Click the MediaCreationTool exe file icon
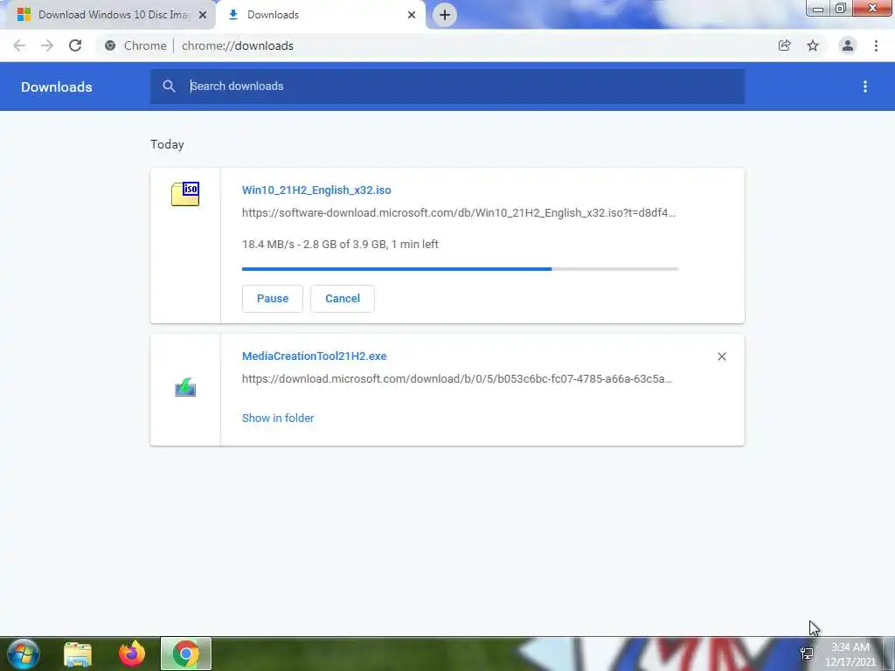Viewport: 895px width, 671px height. 185,387
